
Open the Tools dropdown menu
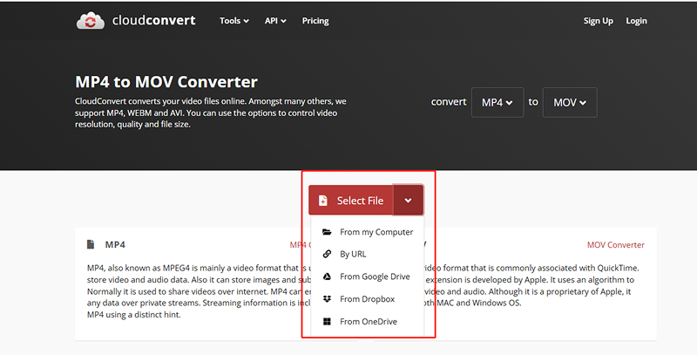(234, 21)
